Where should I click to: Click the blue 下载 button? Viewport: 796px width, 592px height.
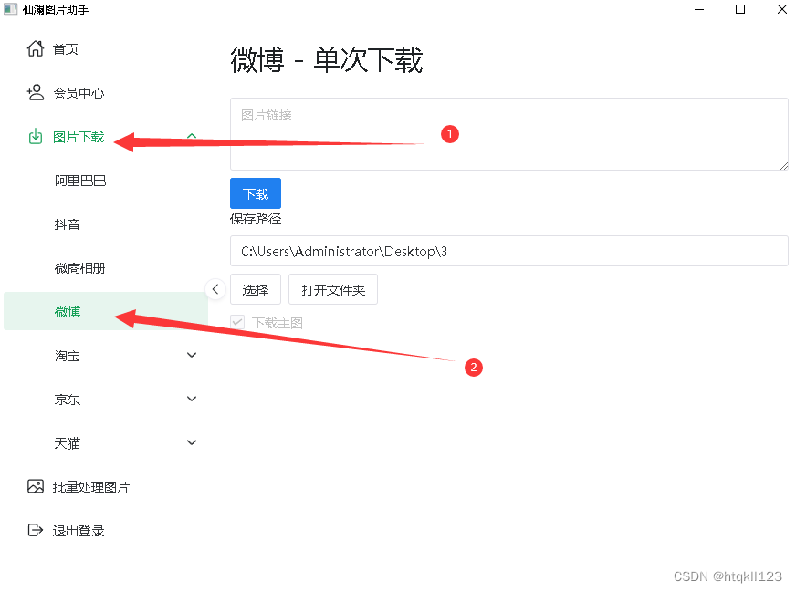[256, 193]
